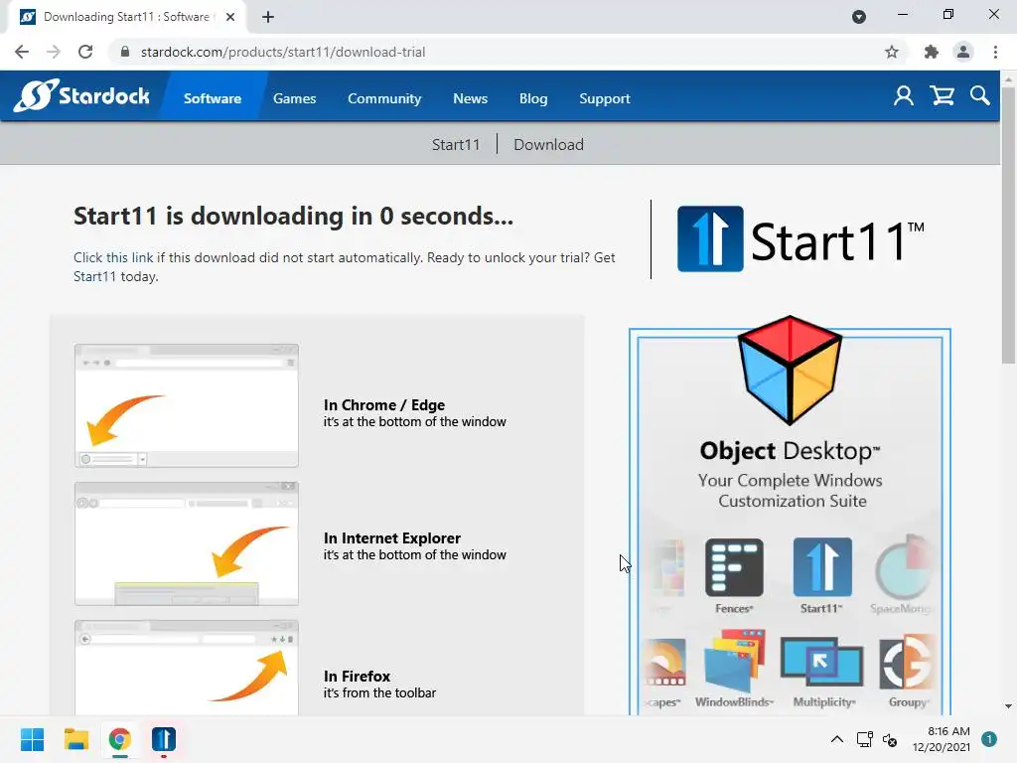Viewport: 1017px width, 763px height.
Task: Click the large Start11 product logo
Action: (800, 238)
